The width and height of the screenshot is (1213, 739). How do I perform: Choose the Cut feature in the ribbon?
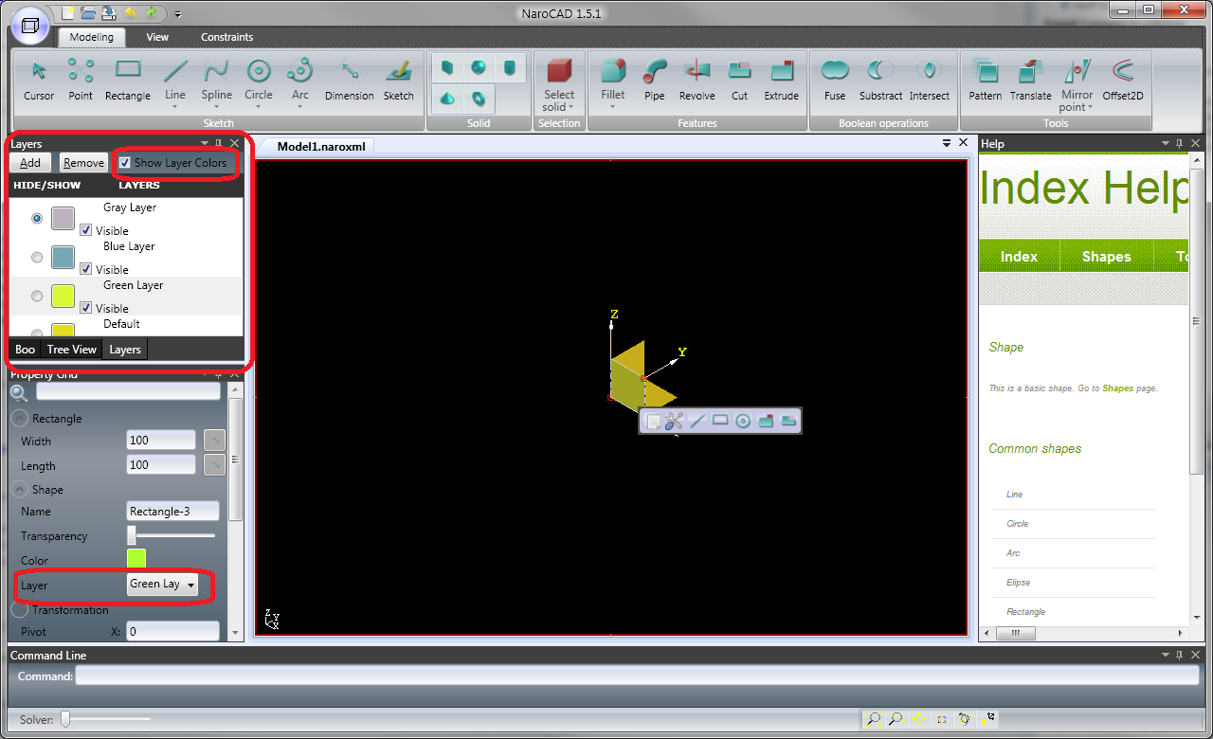739,80
